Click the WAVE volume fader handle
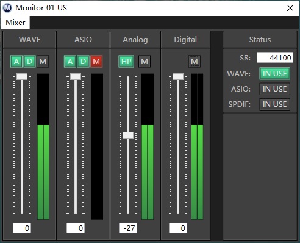The width and height of the screenshot is (300, 243). [x=22, y=77]
